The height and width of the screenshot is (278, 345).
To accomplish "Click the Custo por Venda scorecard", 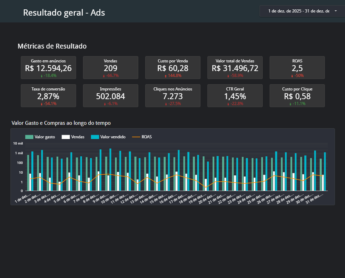I will pos(173,68).
